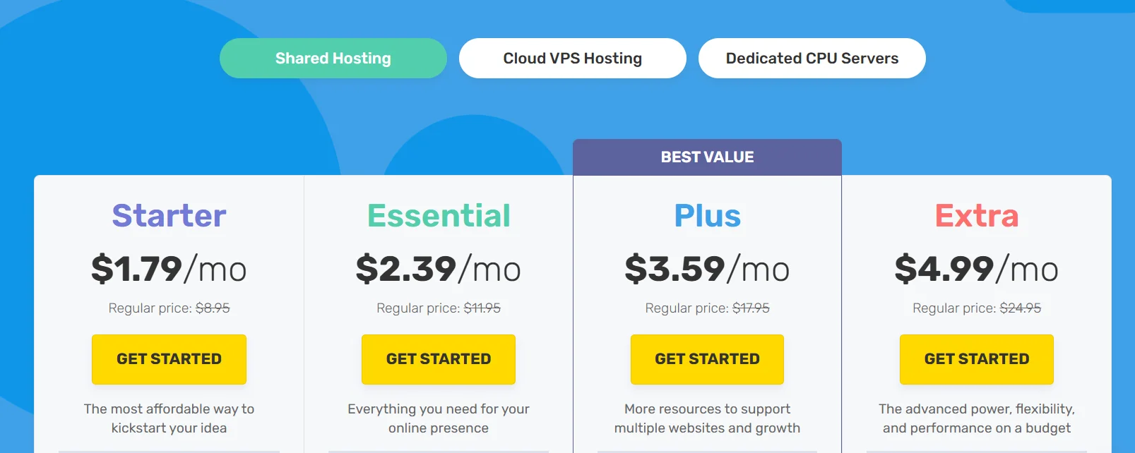This screenshot has height=453, width=1135.
Task: Click the struck-through $24.95 regular price
Action: (1020, 308)
